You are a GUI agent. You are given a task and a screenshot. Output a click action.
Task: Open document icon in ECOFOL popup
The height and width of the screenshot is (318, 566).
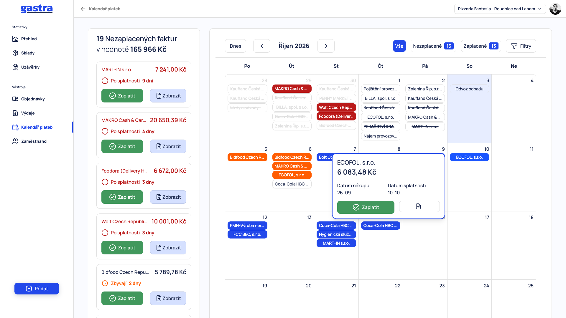(419, 206)
